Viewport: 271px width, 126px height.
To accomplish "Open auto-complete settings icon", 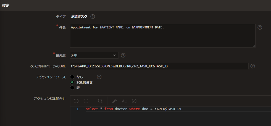I will point(124,101).
